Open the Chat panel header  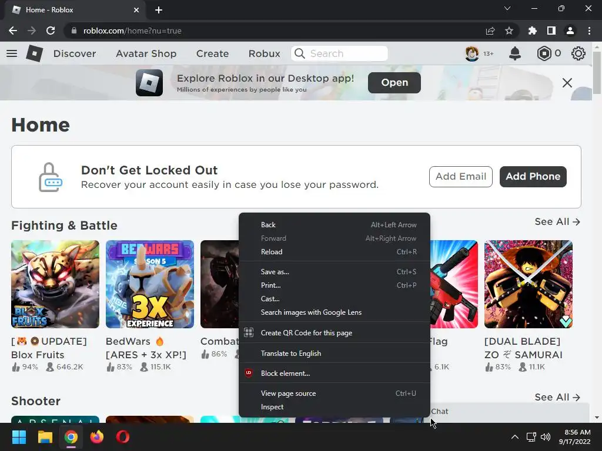tap(509, 412)
